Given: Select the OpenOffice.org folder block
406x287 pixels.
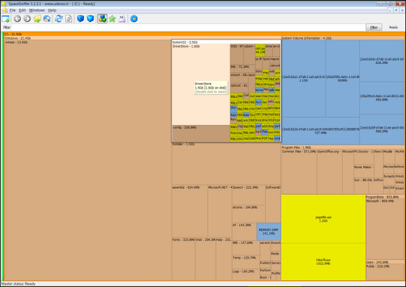Looking at the screenshot, I should [x=329, y=172].
